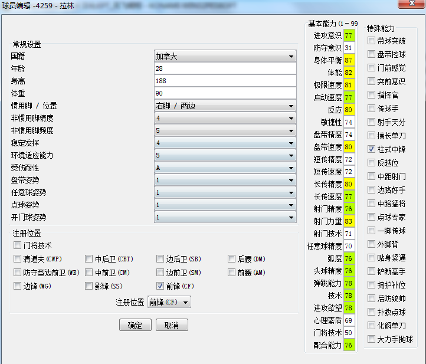Enable the 后腰 (DM) checkbox
Screen dimensions: 426x364
pyautogui.click(x=232, y=258)
